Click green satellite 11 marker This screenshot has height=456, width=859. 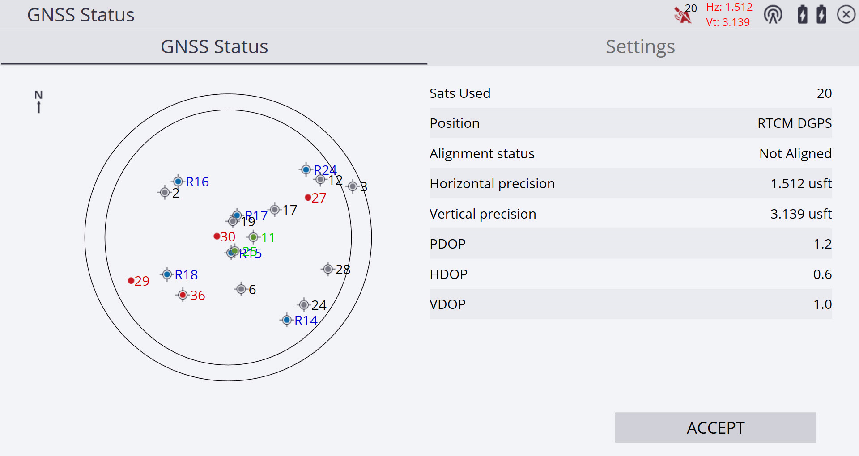point(254,237)
